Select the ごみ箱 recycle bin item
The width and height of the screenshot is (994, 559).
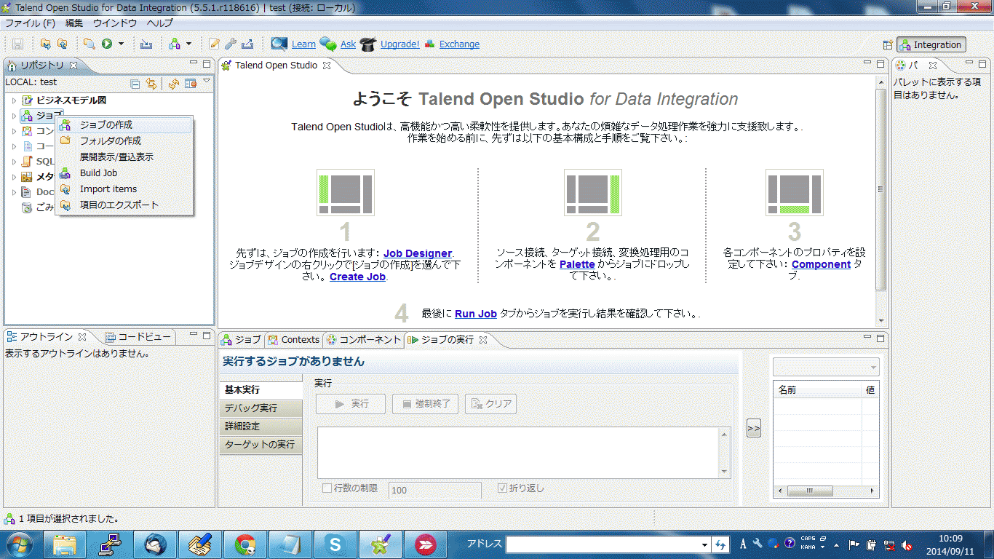(38, 207)
